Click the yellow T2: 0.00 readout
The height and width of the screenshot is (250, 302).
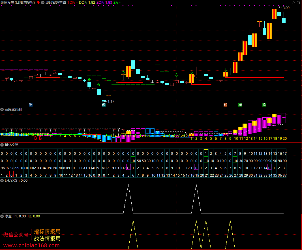coord(33,216)
